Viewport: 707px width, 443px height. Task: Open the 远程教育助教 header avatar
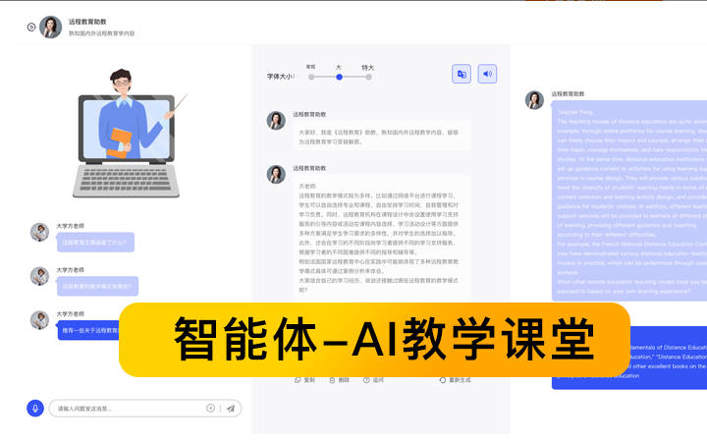(x=51, y=27)
